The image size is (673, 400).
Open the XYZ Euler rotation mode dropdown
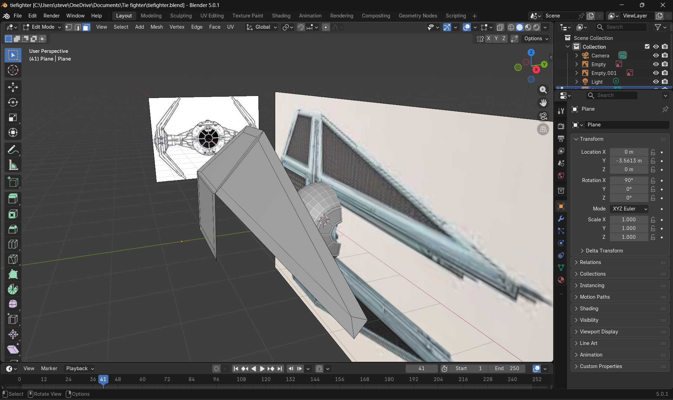pyautogui.click(x=629, y=209)
